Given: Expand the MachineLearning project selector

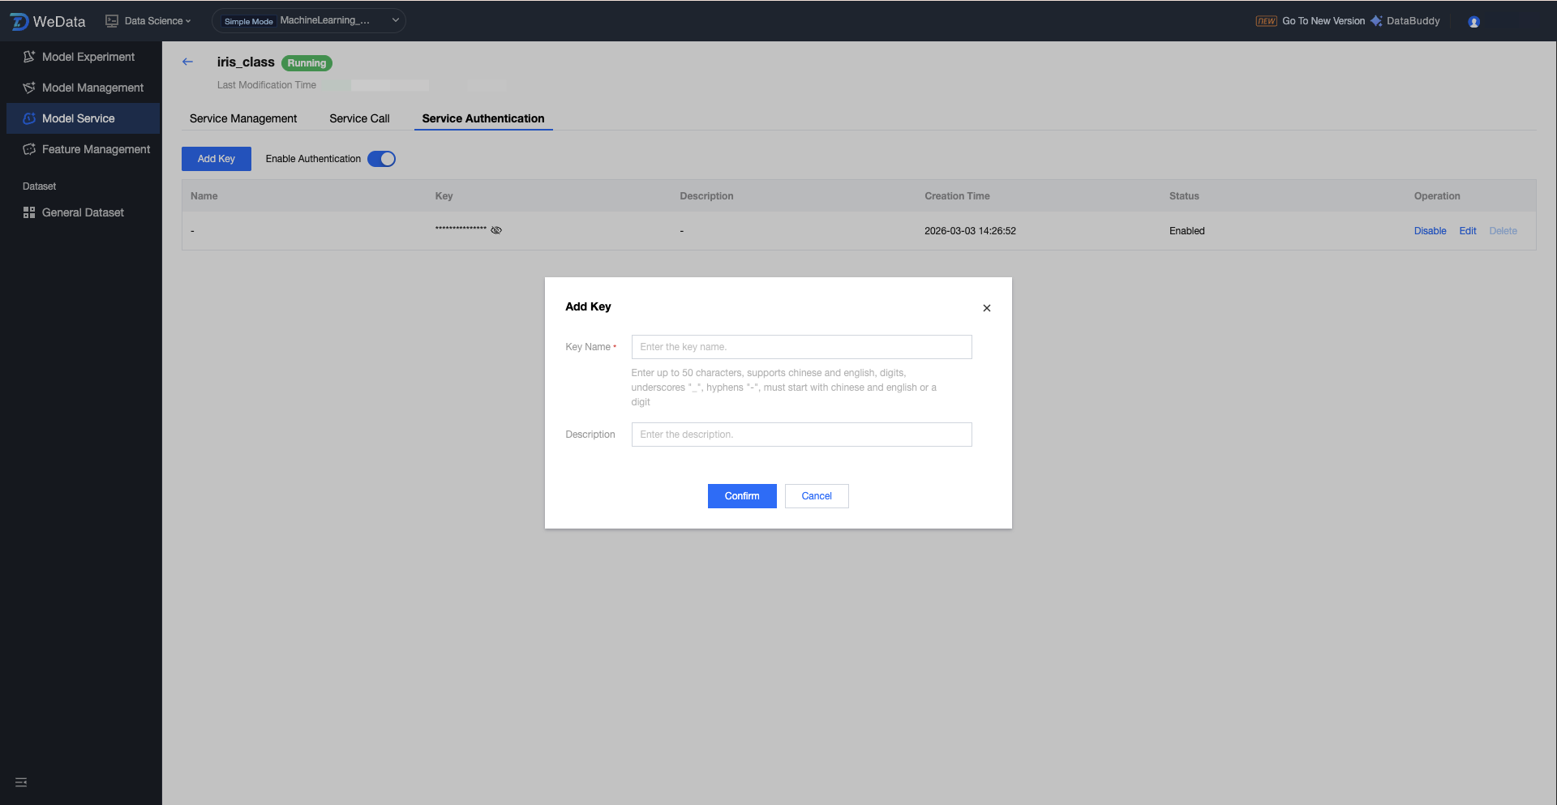Looking at the screenshot, I should point(309,21).
